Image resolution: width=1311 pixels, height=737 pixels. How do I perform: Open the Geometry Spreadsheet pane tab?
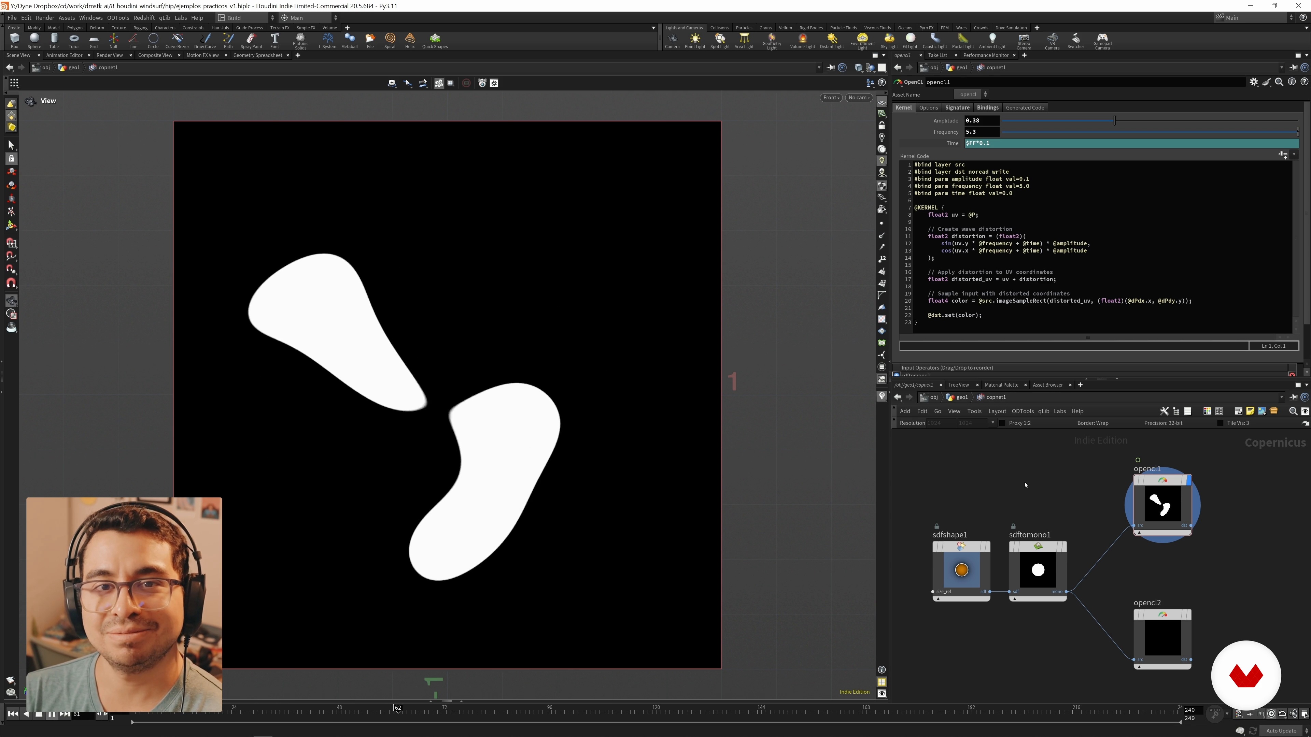coord(257,55)
